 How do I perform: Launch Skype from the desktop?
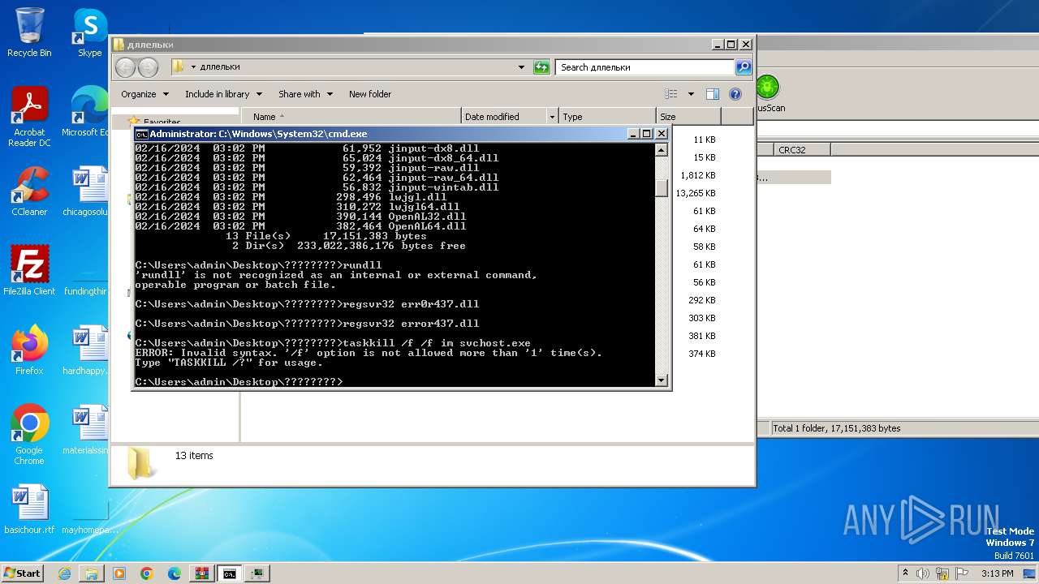pyautogui.click(x=89, y=32)
